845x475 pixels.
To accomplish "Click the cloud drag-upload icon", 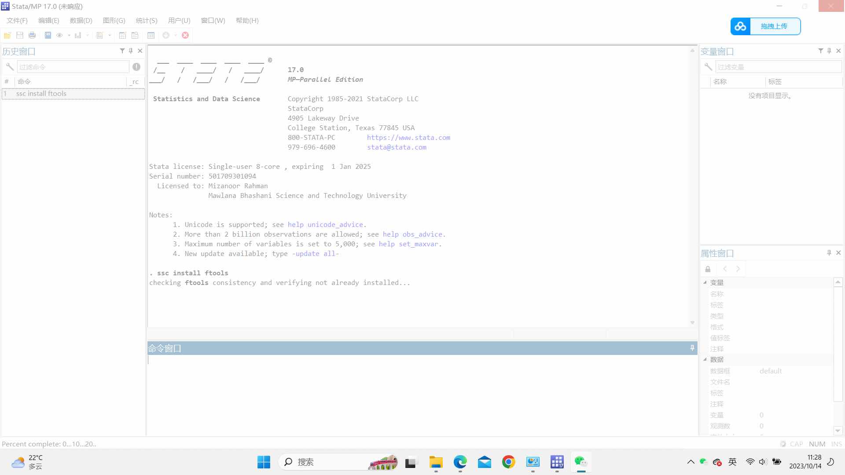I will click(x=740, y=26).
